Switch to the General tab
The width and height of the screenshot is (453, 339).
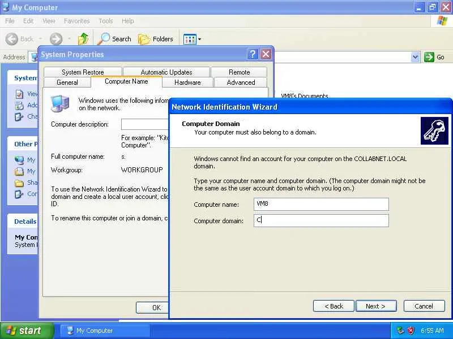tap(67, 82)
